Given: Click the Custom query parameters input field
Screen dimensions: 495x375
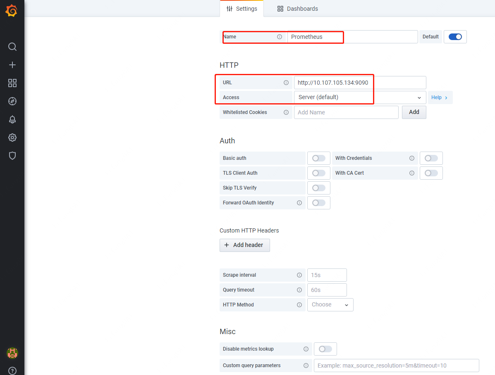Looking at the screenshot, I should coord(397,366).
